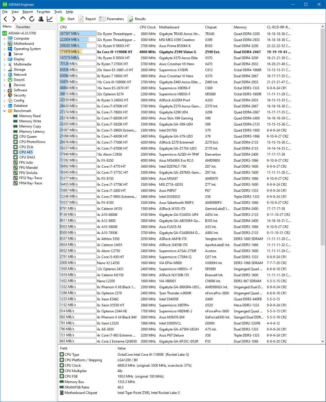Open the Tools menu
The width and height of the screenshot is (326, 402).
click(58, 12)
